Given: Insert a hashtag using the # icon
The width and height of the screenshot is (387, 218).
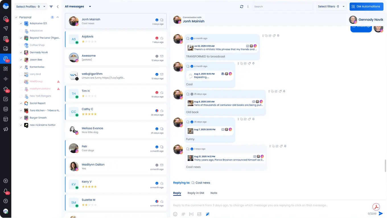Looking at the screenshot, I should tap(183, 214).
